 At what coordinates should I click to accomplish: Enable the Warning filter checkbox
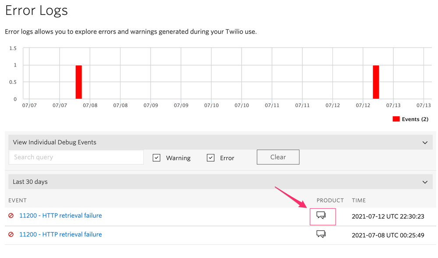156,157
